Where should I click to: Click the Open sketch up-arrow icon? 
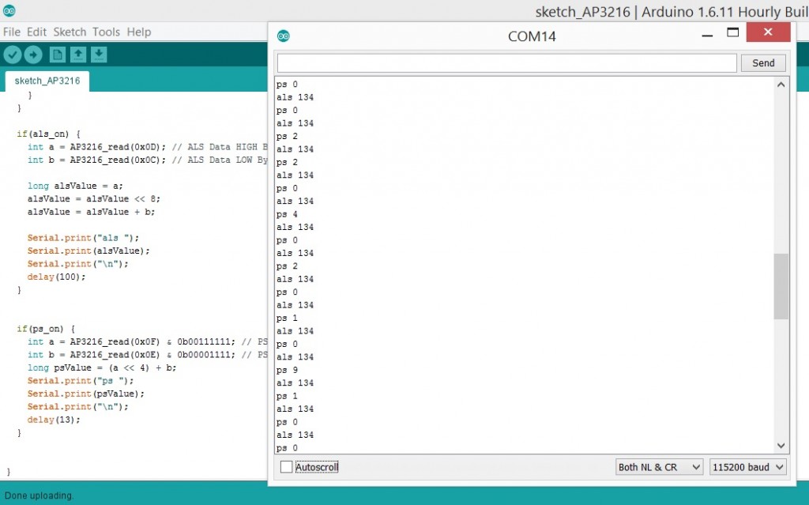(x=78, y=55)
